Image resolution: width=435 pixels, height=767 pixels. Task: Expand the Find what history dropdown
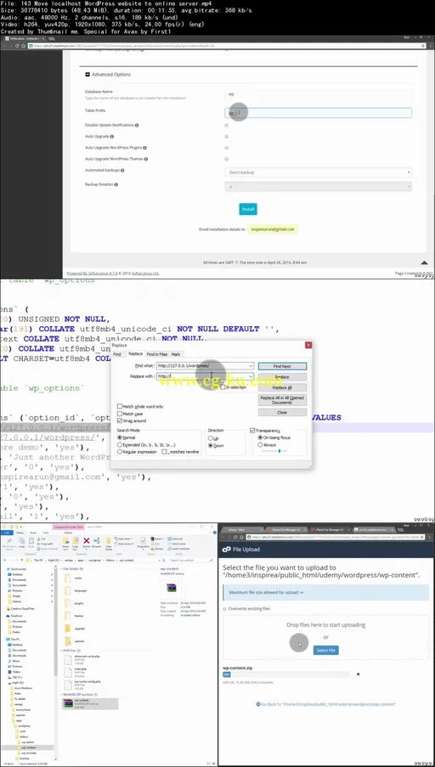tap(251, 366)
